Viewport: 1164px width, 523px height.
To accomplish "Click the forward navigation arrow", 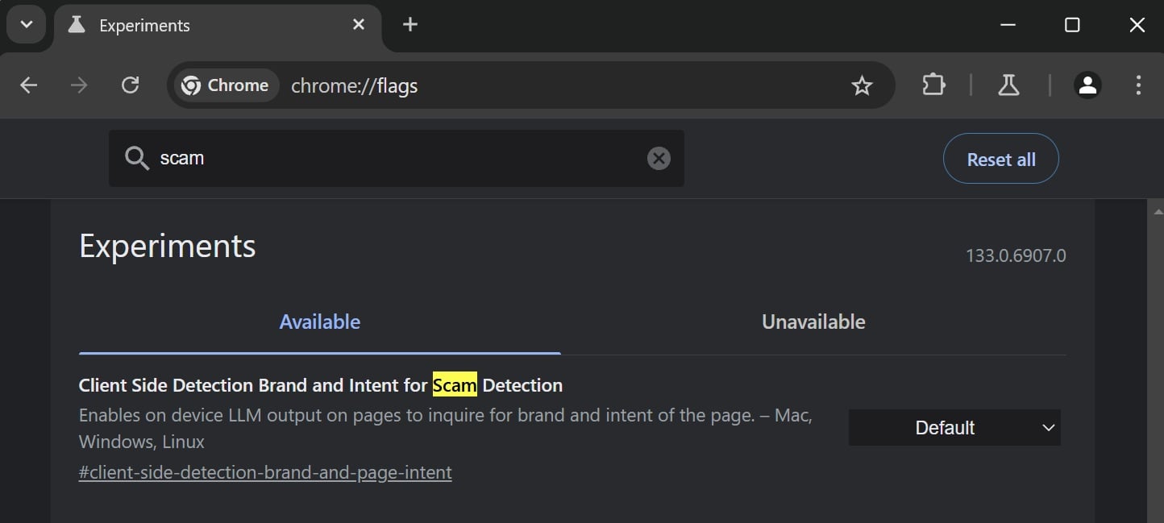I will click(x=79, y=85).
